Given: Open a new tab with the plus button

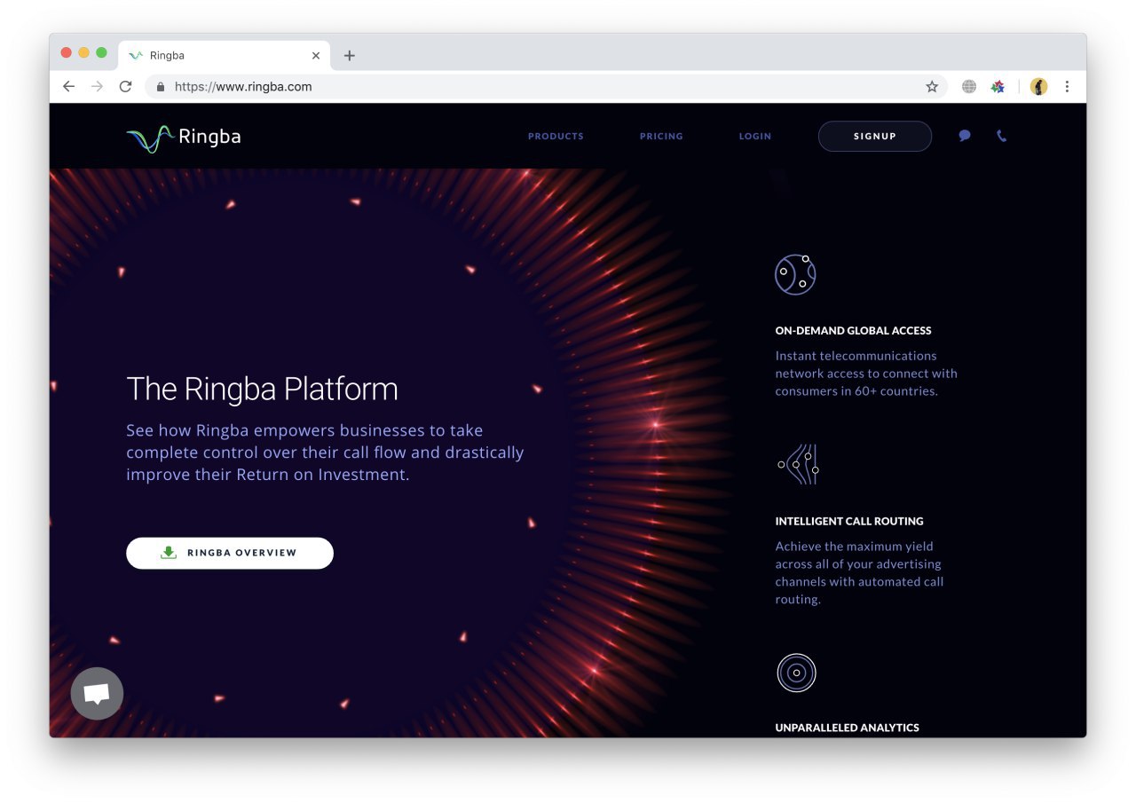Looking at the screenshot, I should pyautogui.click(x=350, y=55).
